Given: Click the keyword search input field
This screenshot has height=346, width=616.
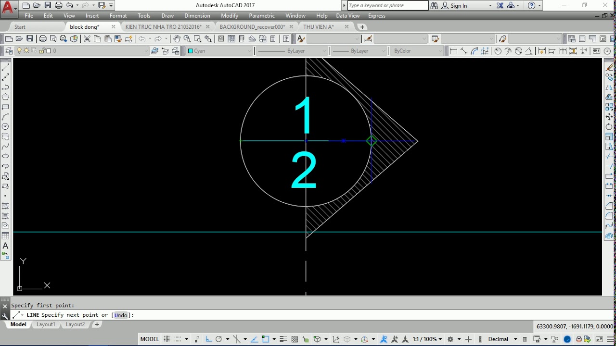Looking at the screenshot, I should point(387,6).
